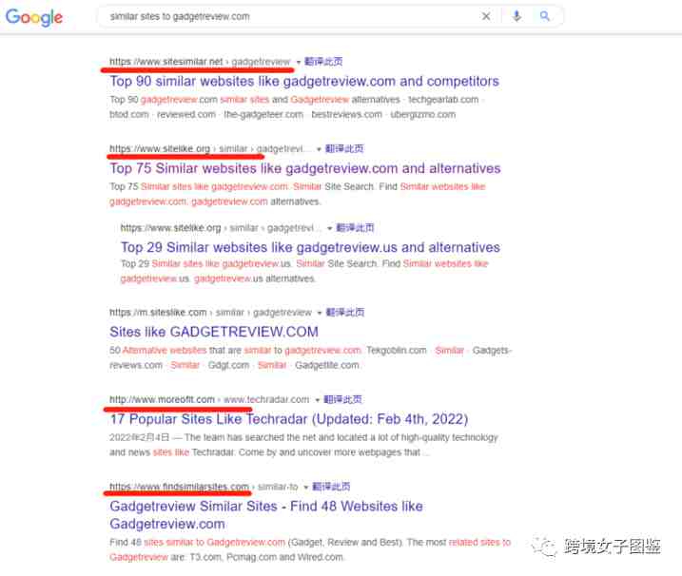The width and height of the screenshot is (682, 576).
Task: Open "Top 90 similar websites like gadgetreview.com" result
Action: [x=304, y=82]
